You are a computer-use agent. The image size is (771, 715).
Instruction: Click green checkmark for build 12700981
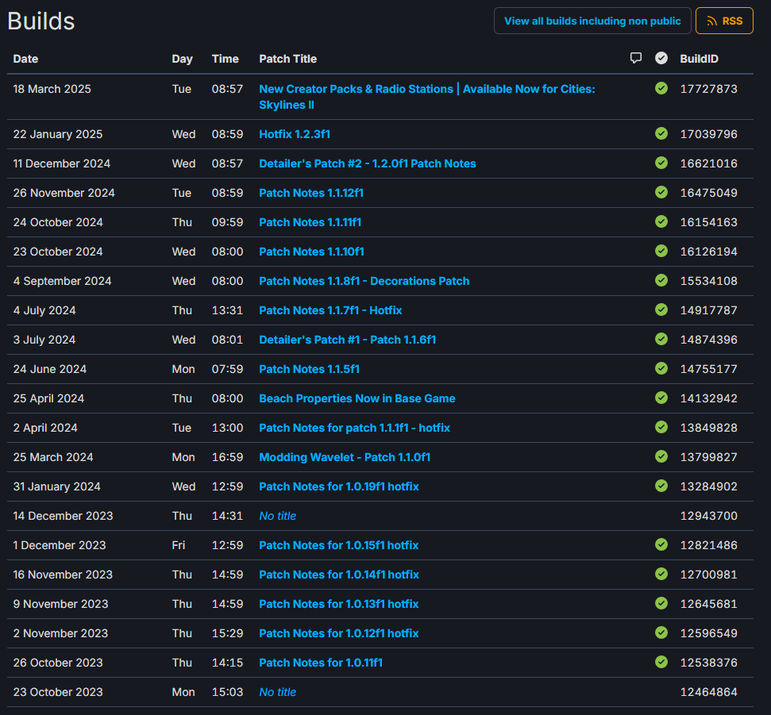[x=661, y=575]
